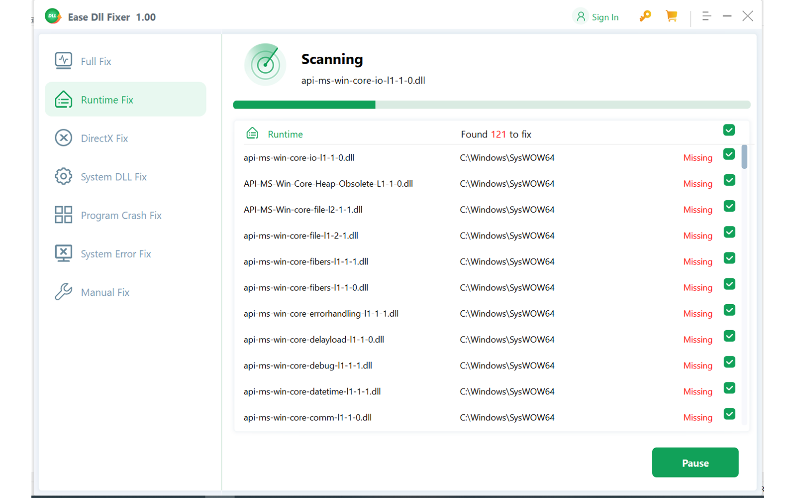Screen dimensions: 796x498
Task: Click the DirectX Fix circled X icon
Action: [63, 138]
